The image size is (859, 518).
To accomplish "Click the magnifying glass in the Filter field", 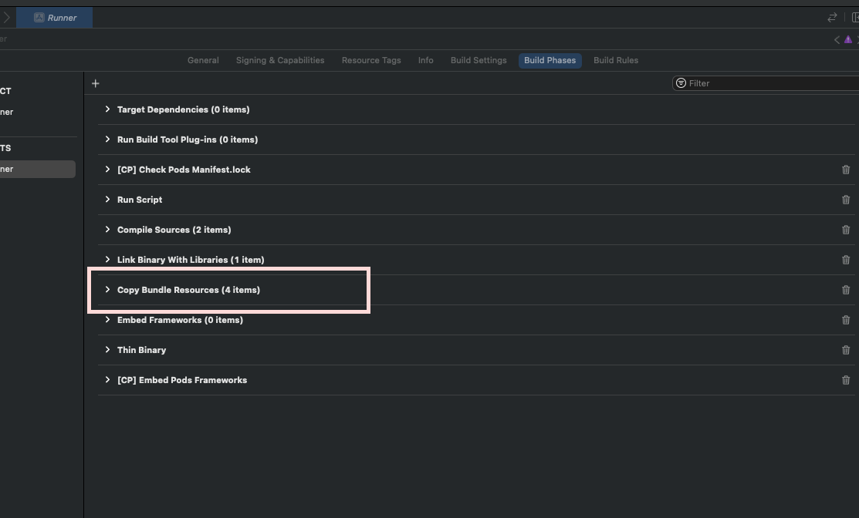I will [681, 82].
